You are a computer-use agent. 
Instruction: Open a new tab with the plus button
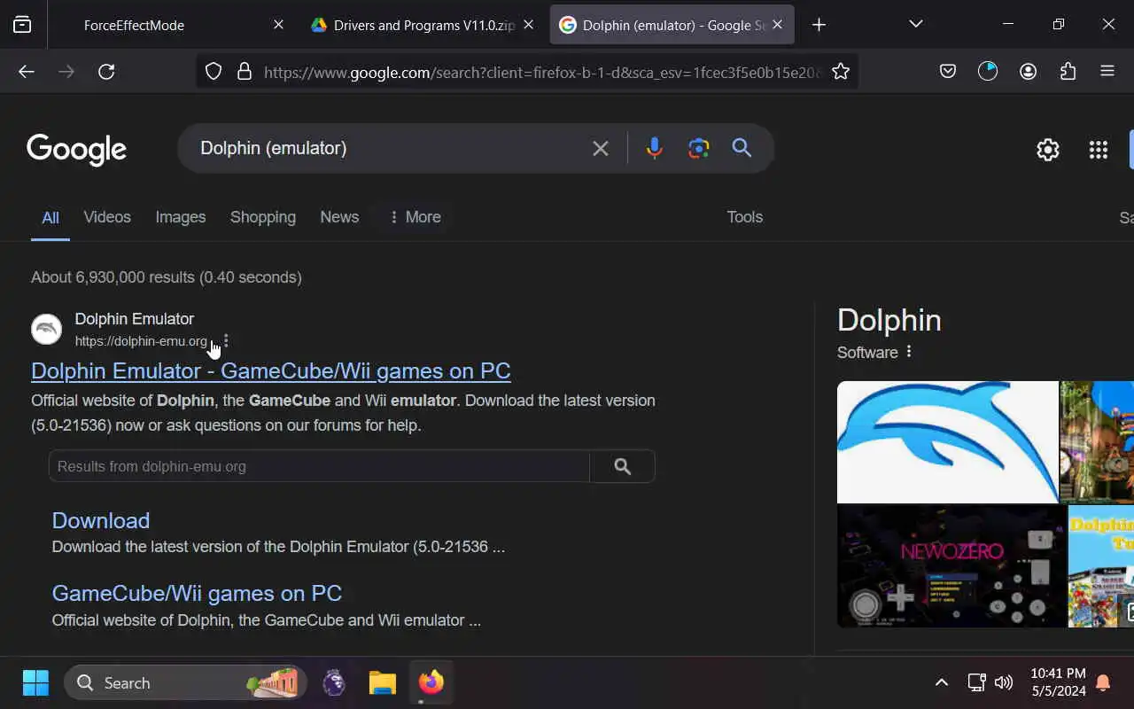pos(819,25)
